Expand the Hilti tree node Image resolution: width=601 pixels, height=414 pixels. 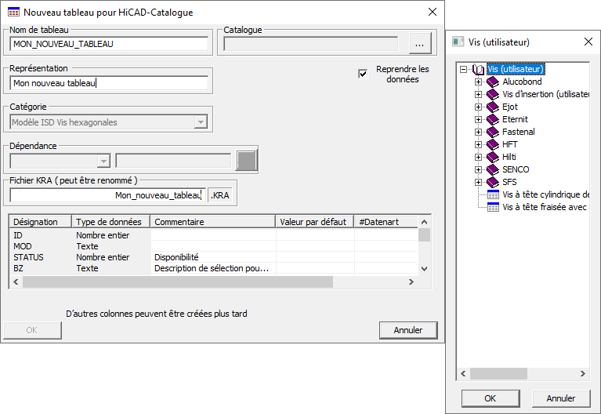pos(478,157)
